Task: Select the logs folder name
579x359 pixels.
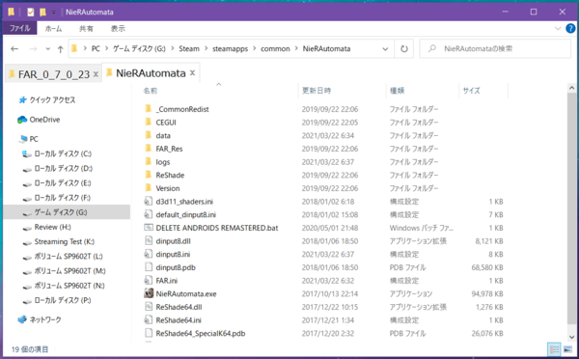Action: point(163,162)
